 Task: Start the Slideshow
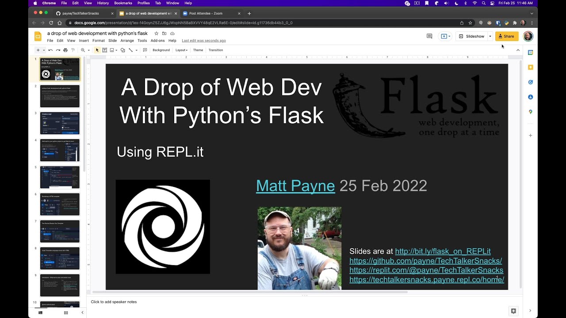point(471,36)
